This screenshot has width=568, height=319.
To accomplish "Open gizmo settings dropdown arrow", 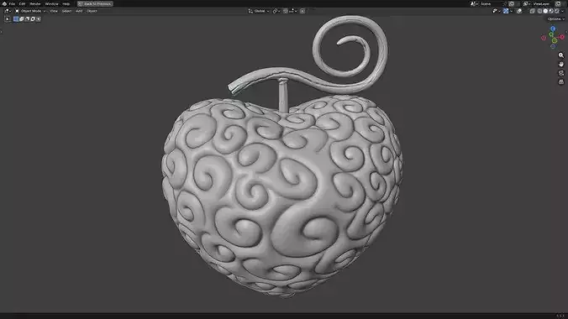I will click(x=511, y=11).
